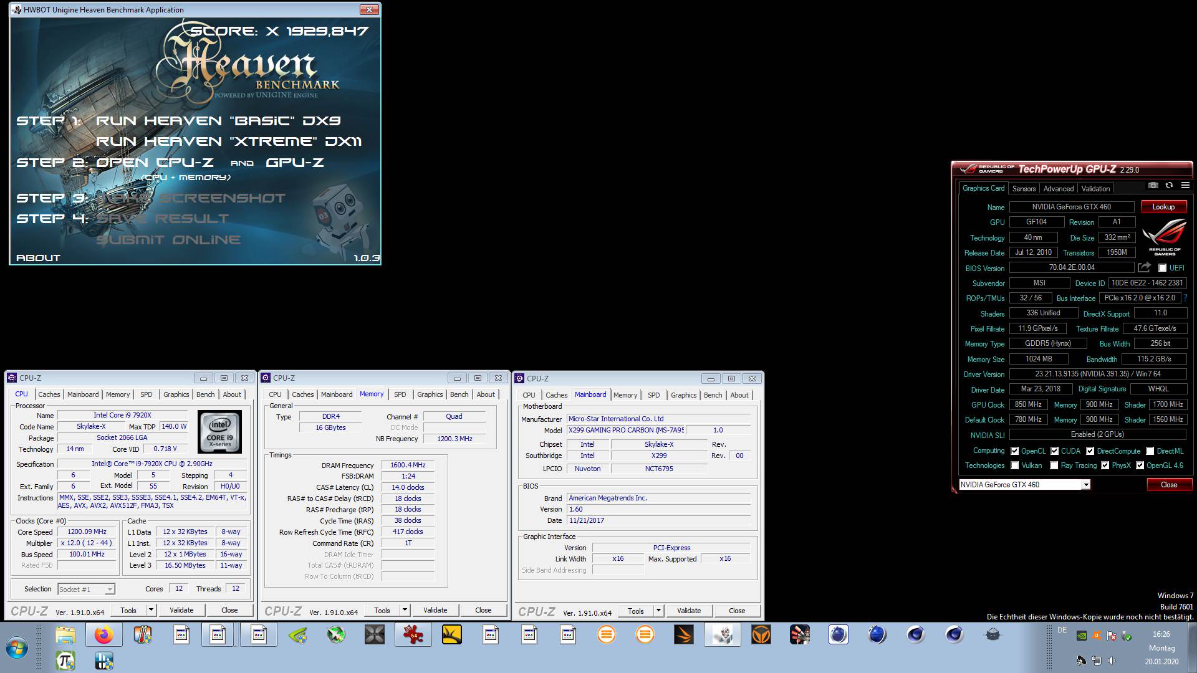Expand Tools arrow in CPU-Z Mainboard window
The image size is (1197, 673).
(658, 611)
